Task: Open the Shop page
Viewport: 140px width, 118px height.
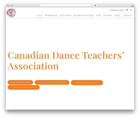Action: (x=99, y=15)
